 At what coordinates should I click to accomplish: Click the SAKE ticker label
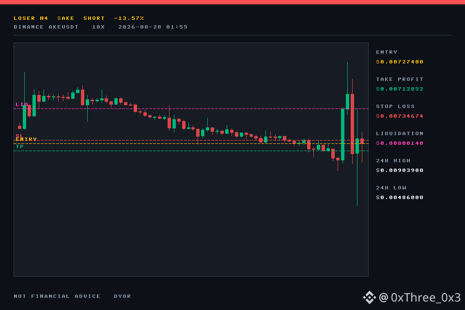[x=66, y=18]
